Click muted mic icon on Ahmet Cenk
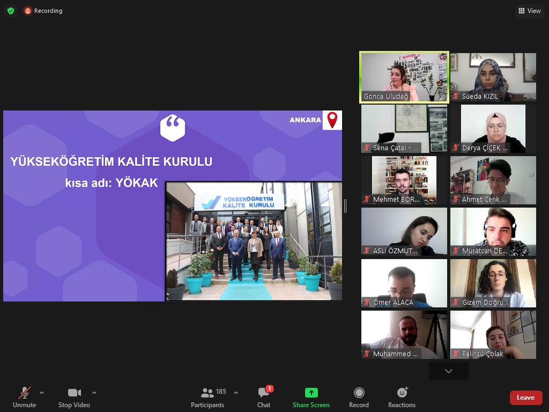549x412 pixels. point(456,199)
